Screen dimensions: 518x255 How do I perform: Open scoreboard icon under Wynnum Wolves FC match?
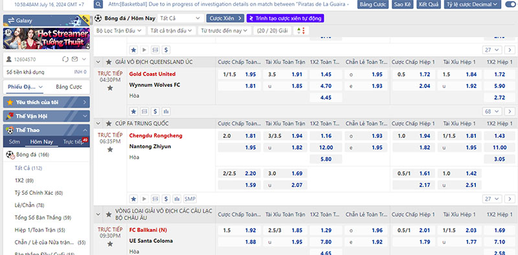click(x=144, y=112)
